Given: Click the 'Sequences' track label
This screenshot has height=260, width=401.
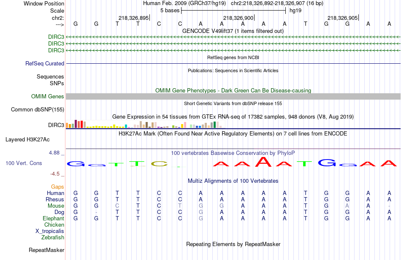Looking at the screenshot, I should coord(50,76).
